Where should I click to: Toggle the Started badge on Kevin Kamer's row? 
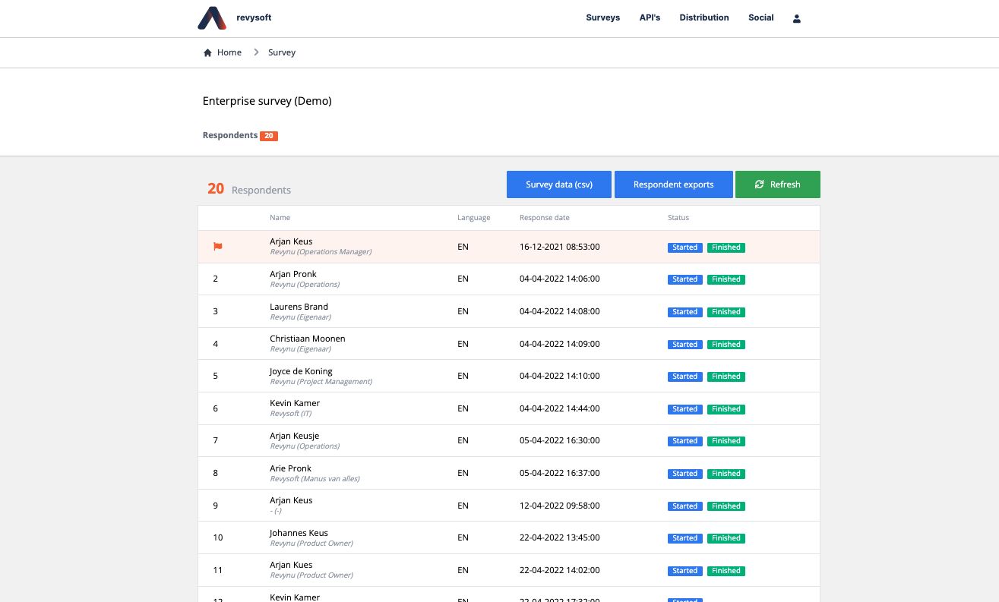(x=684, y=408)
